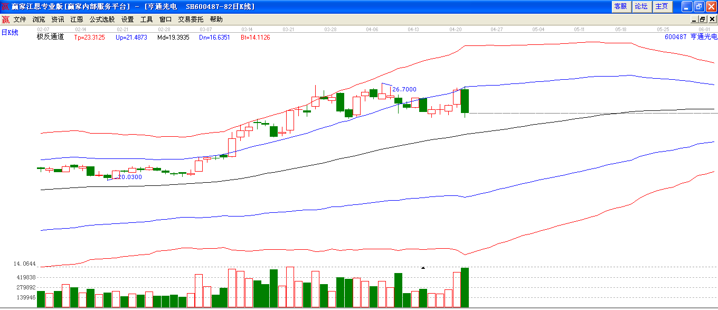Open the 设置 menu
Viewport: 718px width, 310px height.
point(127,20)
